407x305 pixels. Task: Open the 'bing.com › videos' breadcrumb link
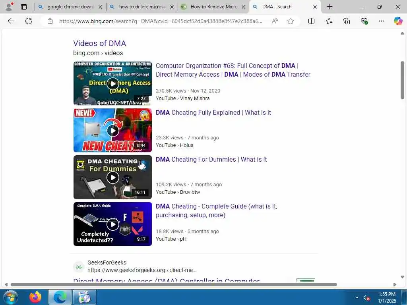[x=98, y=53]
